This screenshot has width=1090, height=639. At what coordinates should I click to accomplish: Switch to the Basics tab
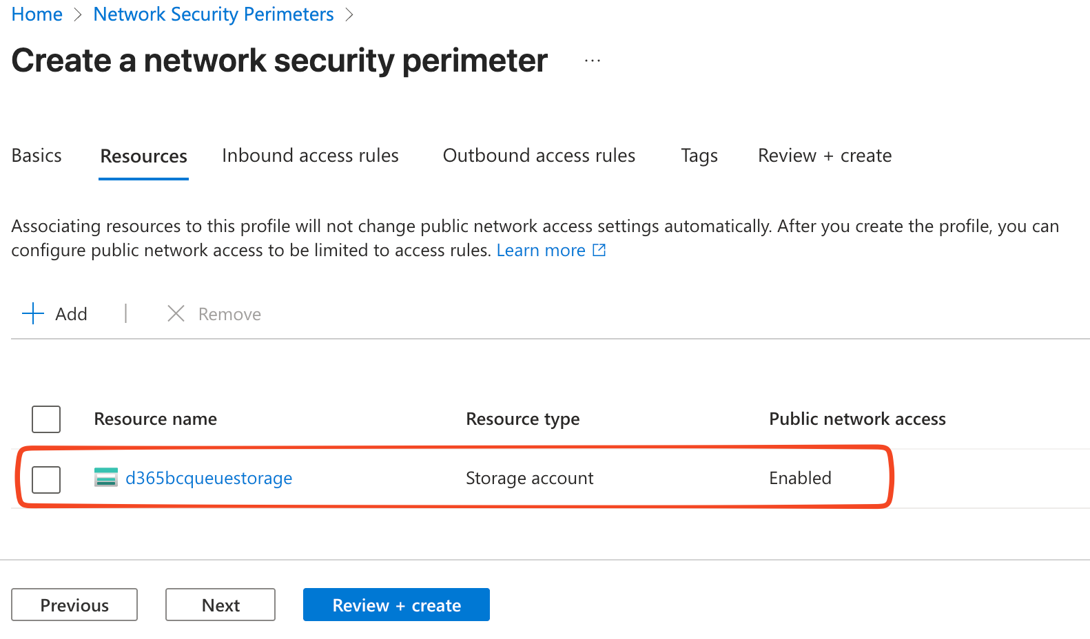(37, 156)
